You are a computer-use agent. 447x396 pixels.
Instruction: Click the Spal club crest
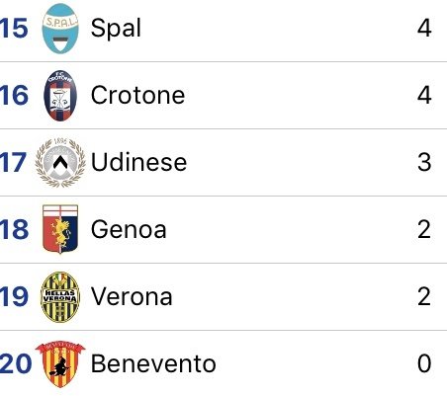pos(60,29)
